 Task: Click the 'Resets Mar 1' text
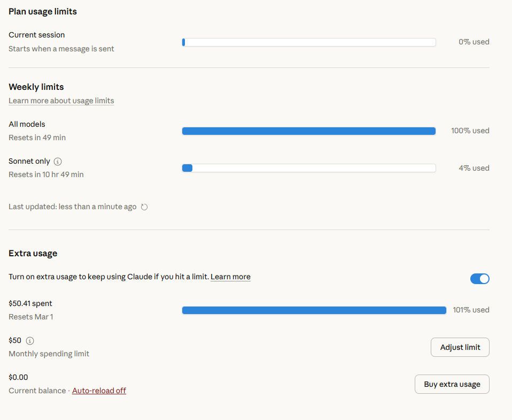tap(30, 317)
